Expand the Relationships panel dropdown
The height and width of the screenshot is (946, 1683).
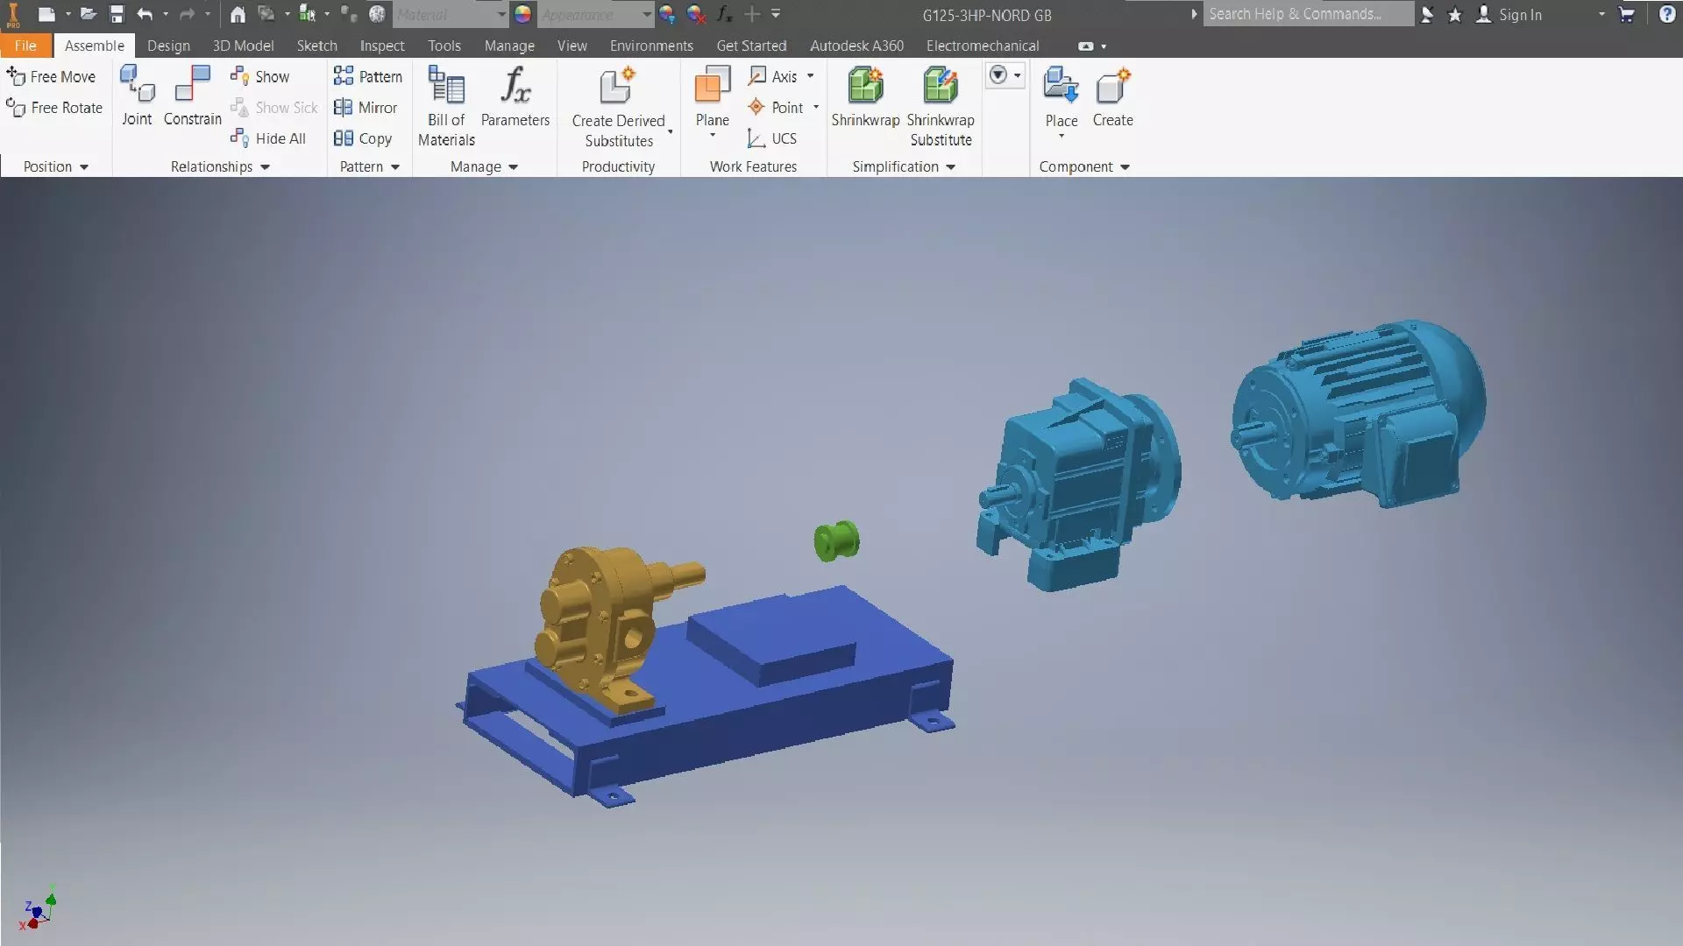click(265, 167)
